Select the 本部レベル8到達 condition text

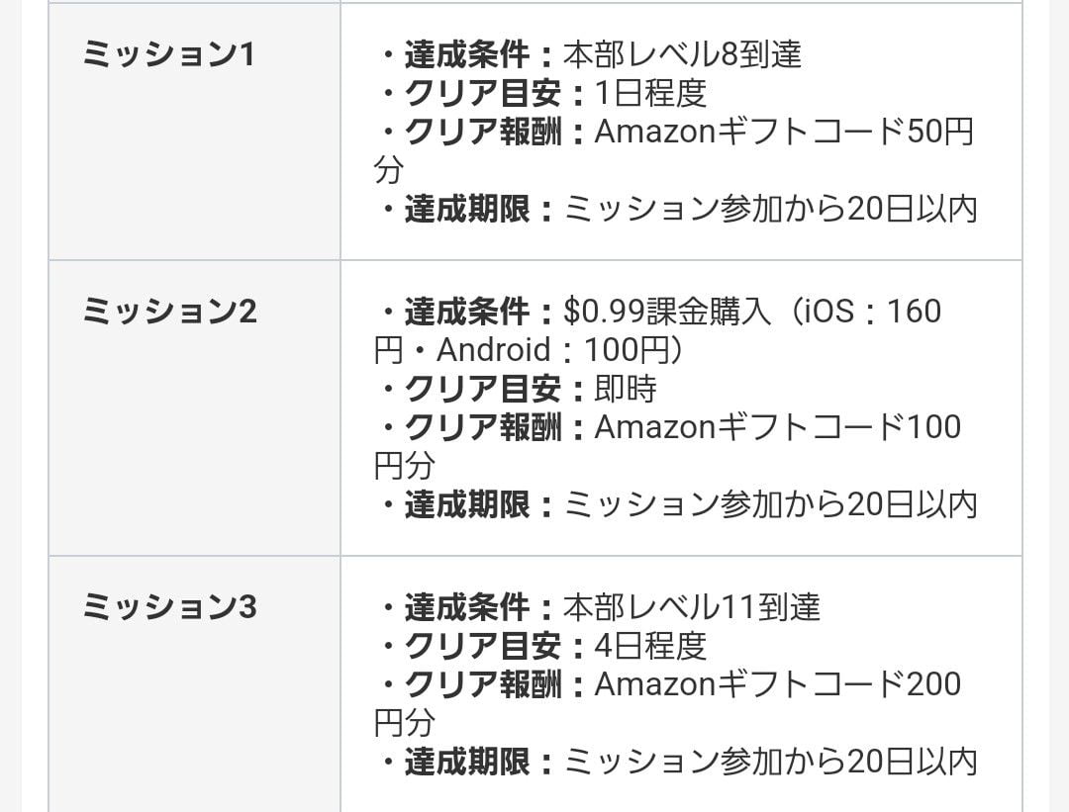pos(682,54)
